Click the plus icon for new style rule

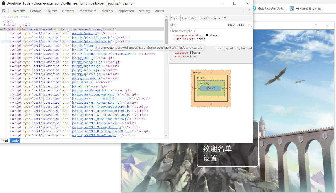pyautogui.click(x=249, y=25)
